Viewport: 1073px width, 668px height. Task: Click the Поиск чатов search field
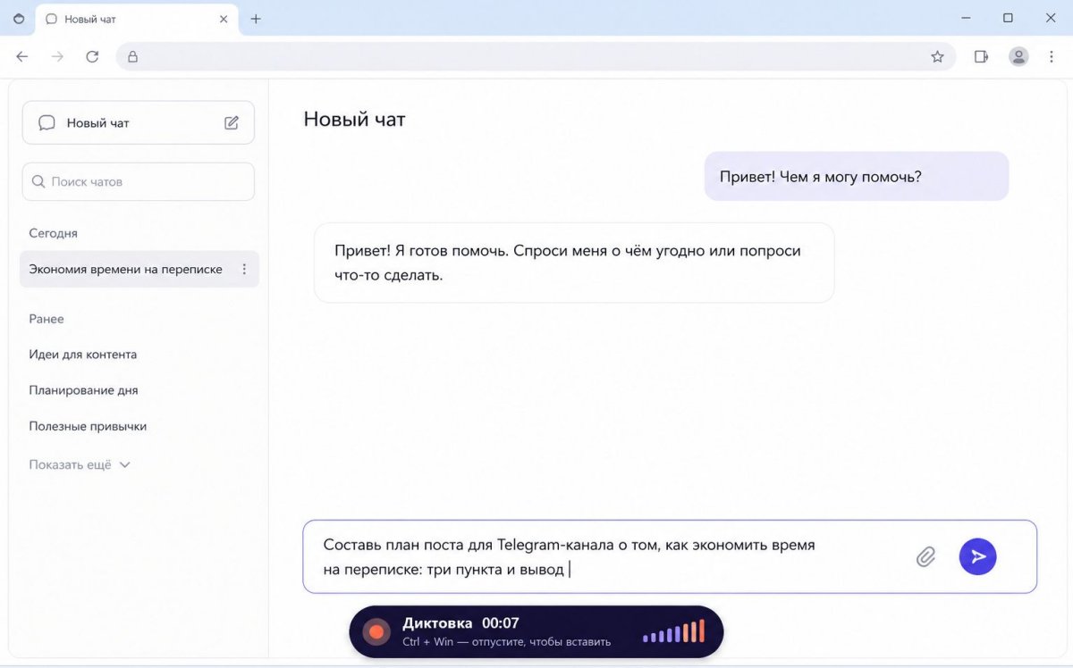[x=139, y=181]
